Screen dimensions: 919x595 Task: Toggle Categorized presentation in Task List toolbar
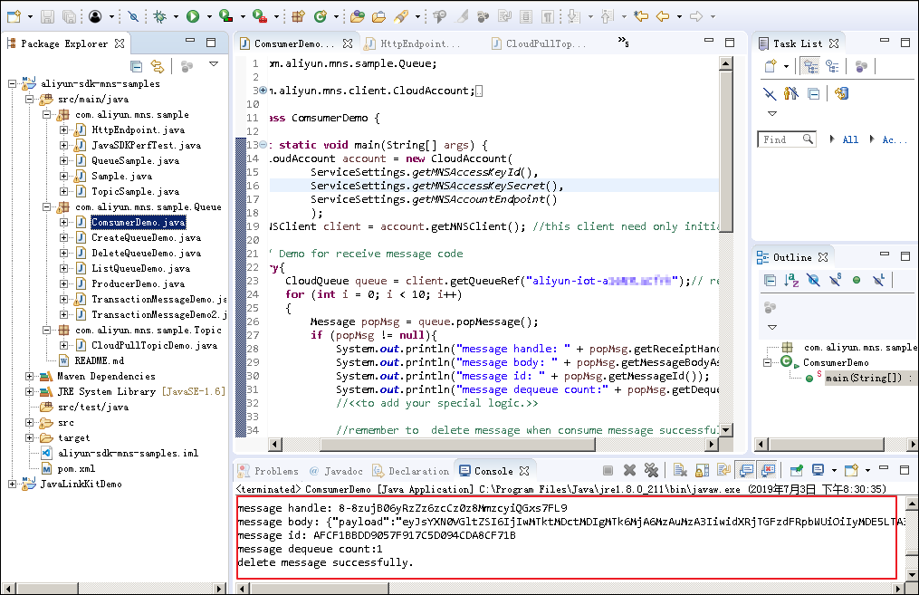click(x=810, y=65)
